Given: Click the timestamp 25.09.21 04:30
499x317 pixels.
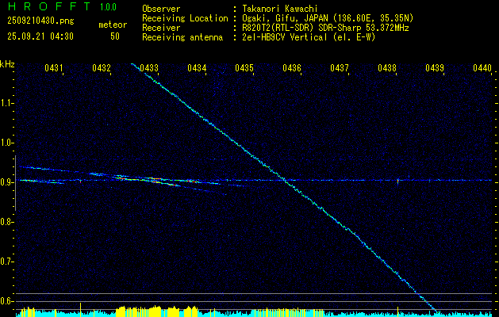Looking at the screenshot, I should pyautogui.click(x=40, y=36).
